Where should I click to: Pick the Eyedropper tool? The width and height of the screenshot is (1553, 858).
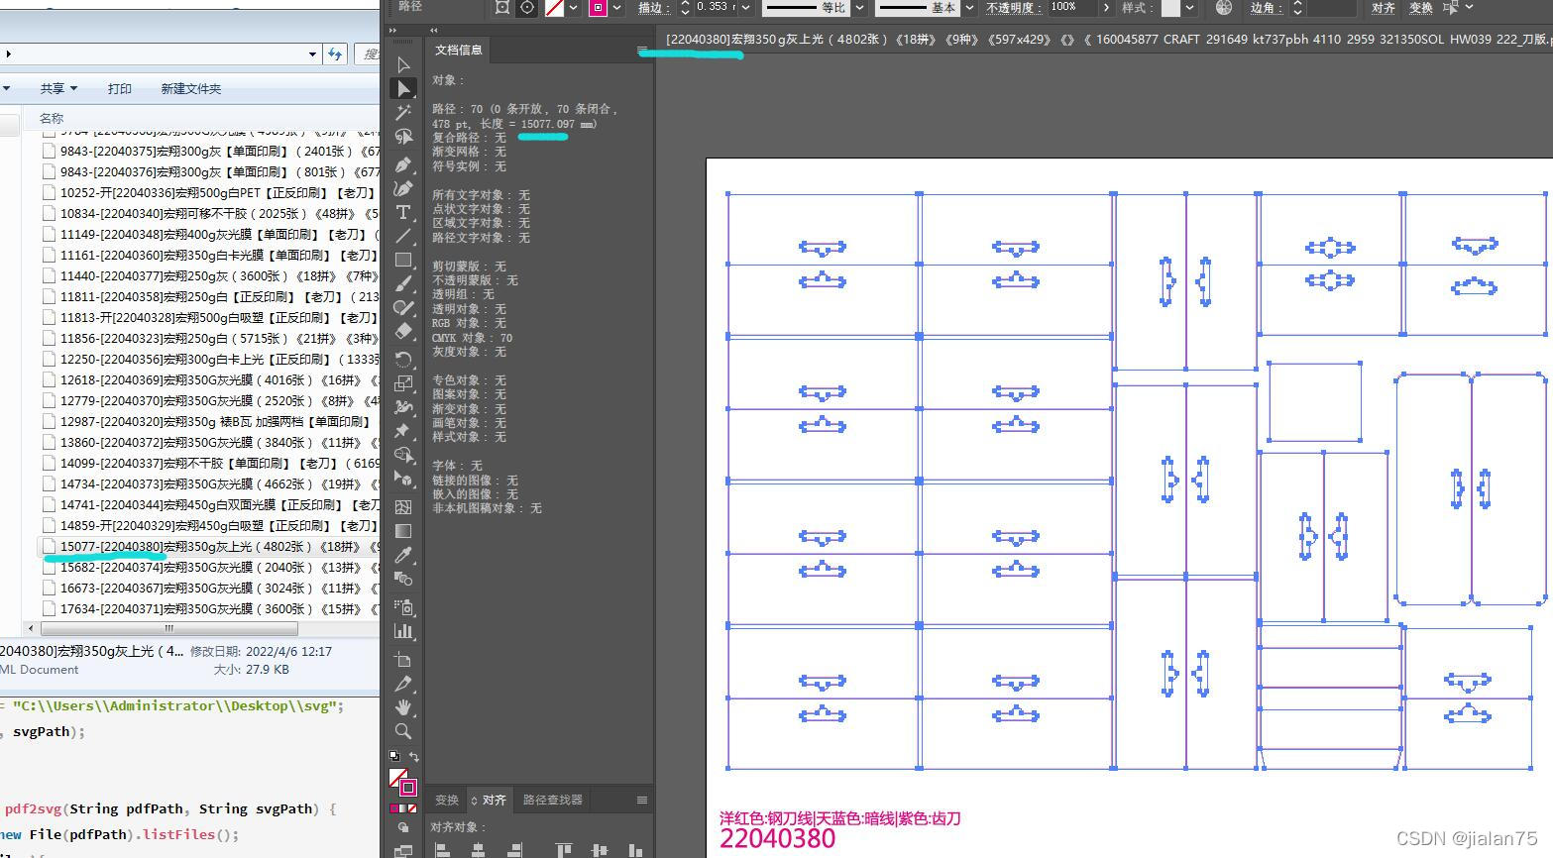pyautogui.click(x=403, y=555)
